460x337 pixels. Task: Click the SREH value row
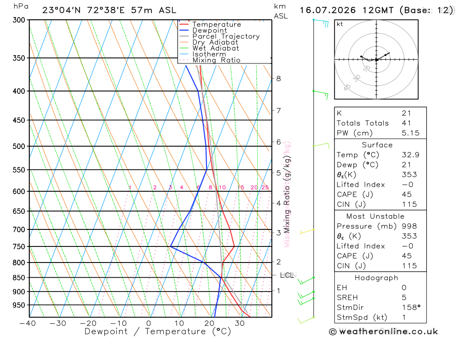[x=380, y=297]
